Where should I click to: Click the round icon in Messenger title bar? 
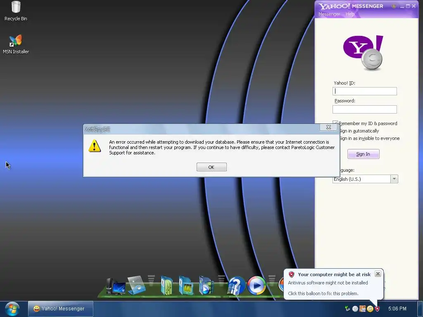coord(394,6)
